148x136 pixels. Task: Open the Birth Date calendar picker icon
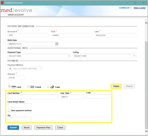tap(57, 44)
